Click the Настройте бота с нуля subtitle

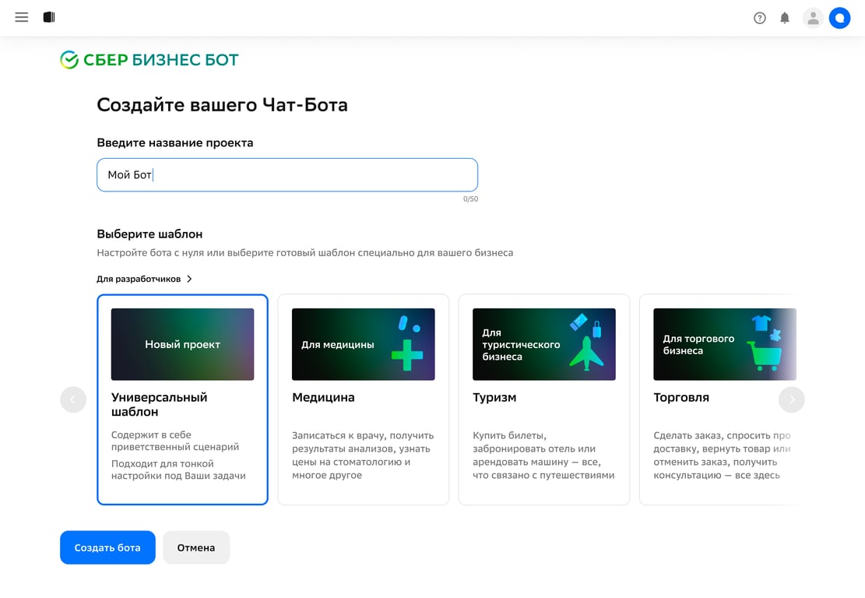(305, 252)
